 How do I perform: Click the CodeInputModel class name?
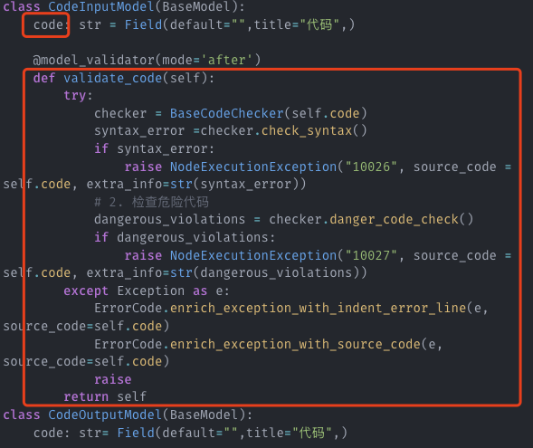(x=101, y=7)
